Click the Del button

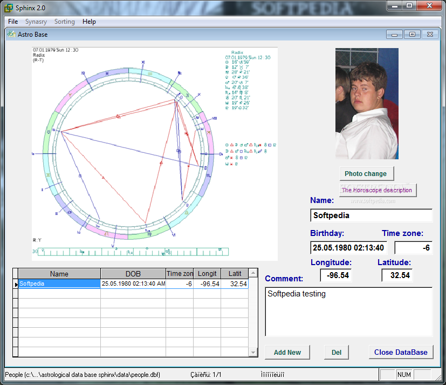(x=336, y=352)
